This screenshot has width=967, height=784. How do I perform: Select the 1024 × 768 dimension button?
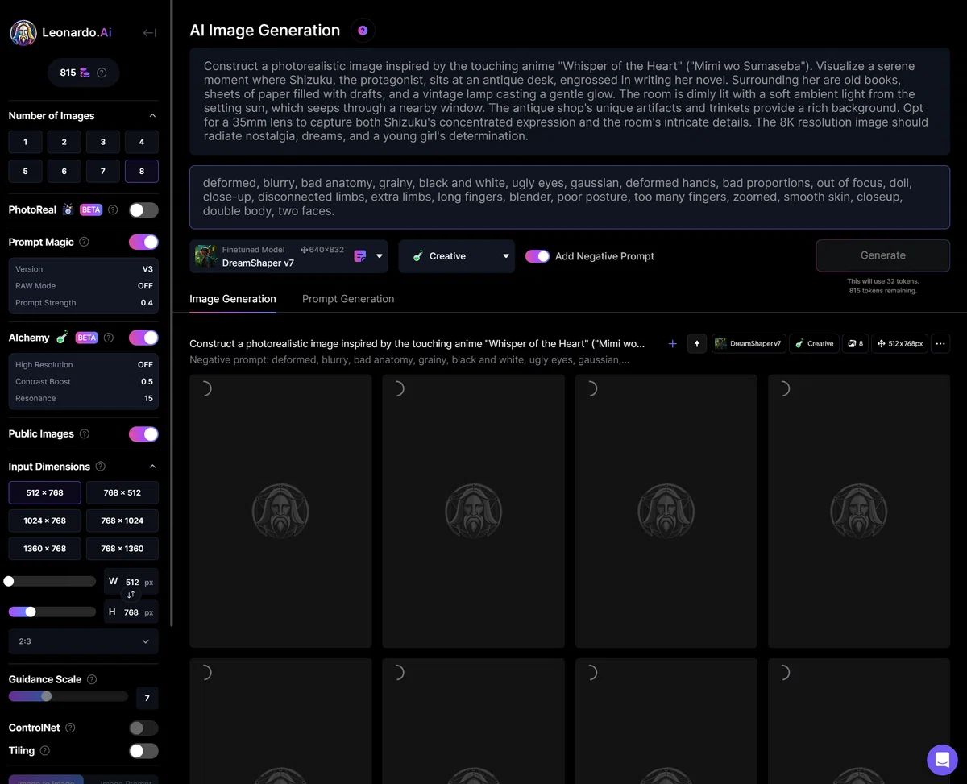click(x=45, y=521)
